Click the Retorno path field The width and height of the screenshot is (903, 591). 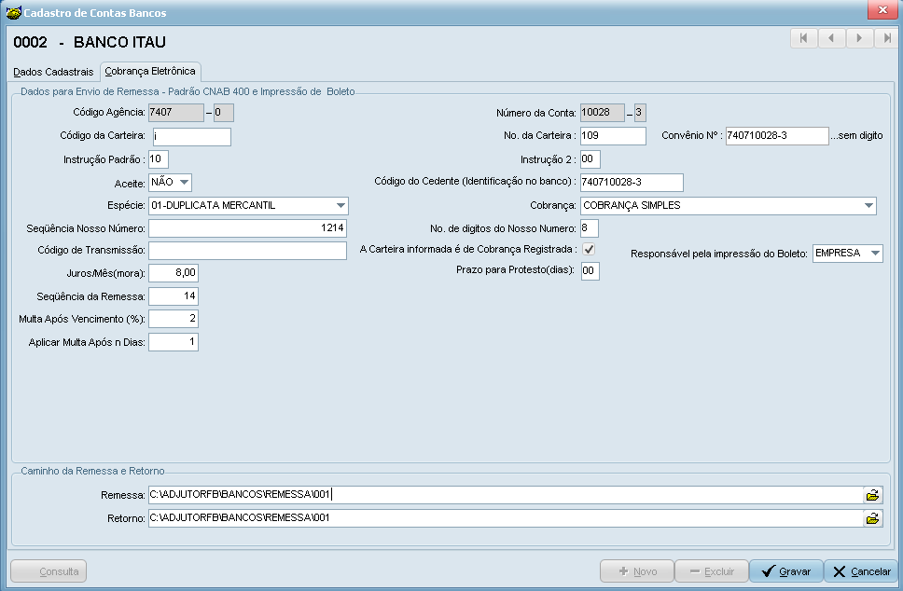tap(506, 518)
